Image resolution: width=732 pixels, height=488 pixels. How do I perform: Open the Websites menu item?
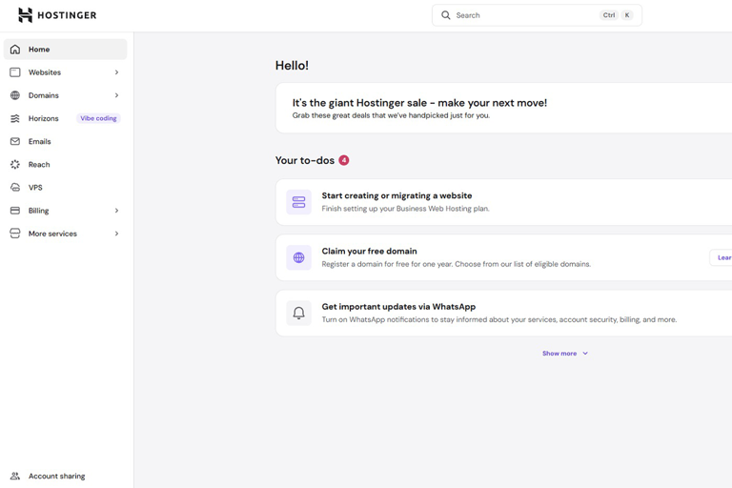coord(66,72)
